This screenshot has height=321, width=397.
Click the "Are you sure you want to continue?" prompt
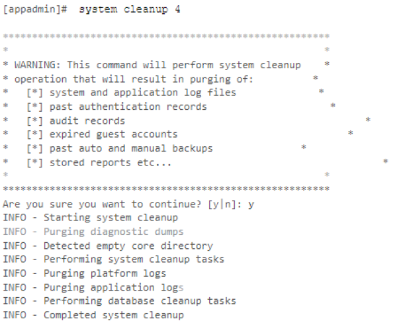102,205
